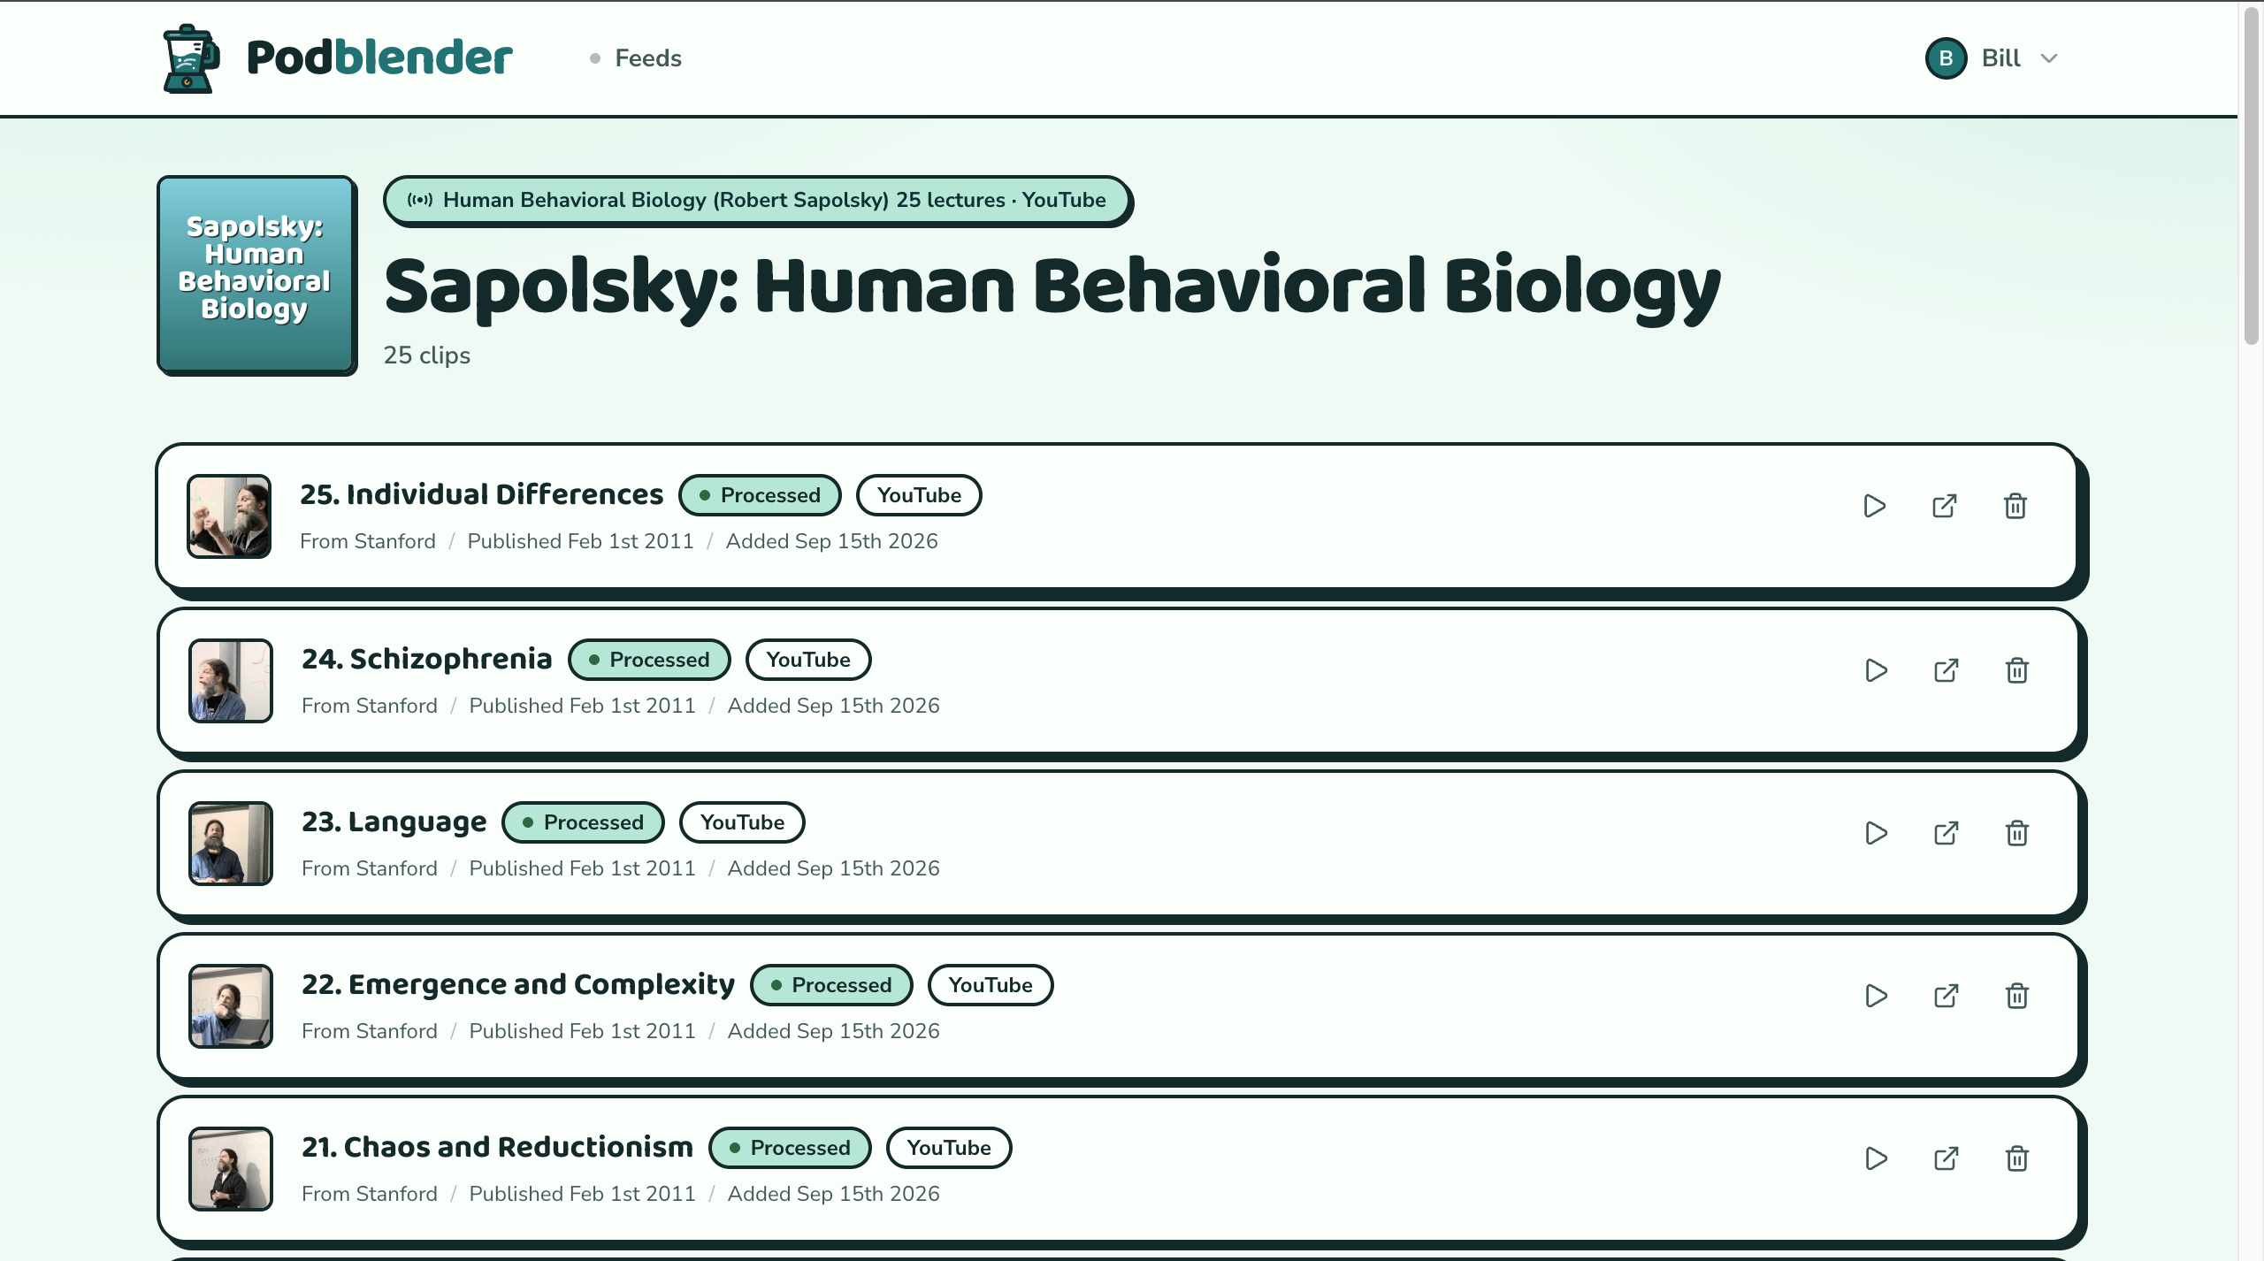This screenshot has height=1261, width=2264.
Task: Click the Bill username label
Action: click(2000, 58)
